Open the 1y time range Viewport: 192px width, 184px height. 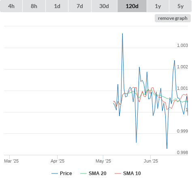(158, 6)
